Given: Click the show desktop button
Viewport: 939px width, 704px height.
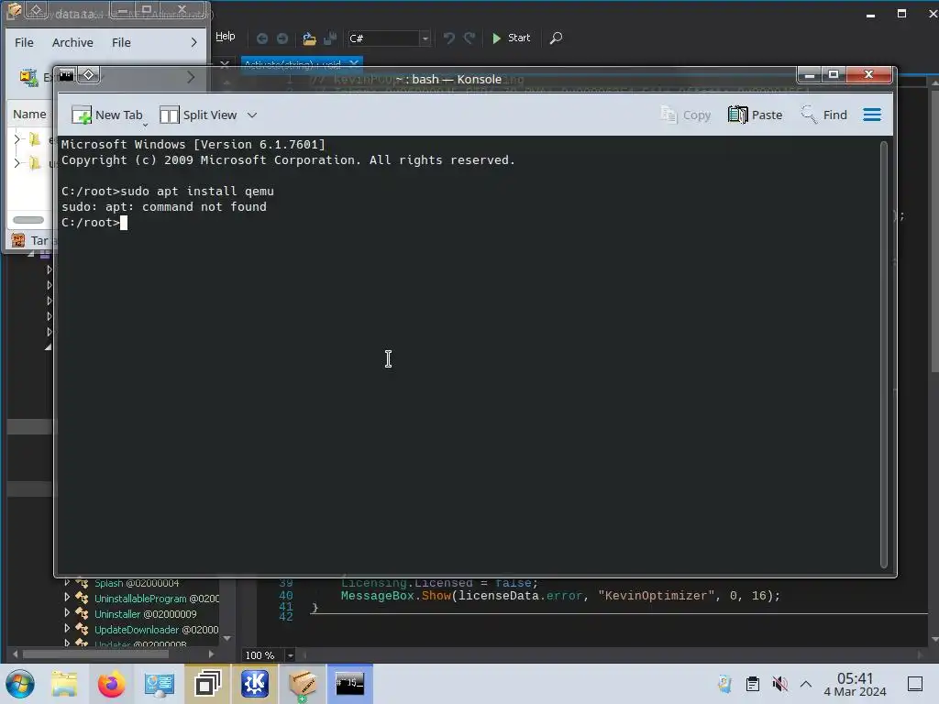Looking at the screenshot, I should coord(915,684).
